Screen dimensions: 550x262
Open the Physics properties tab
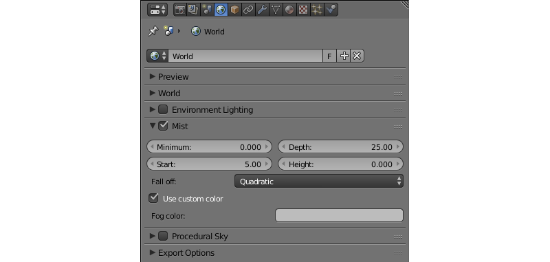[x=331, y=10]
